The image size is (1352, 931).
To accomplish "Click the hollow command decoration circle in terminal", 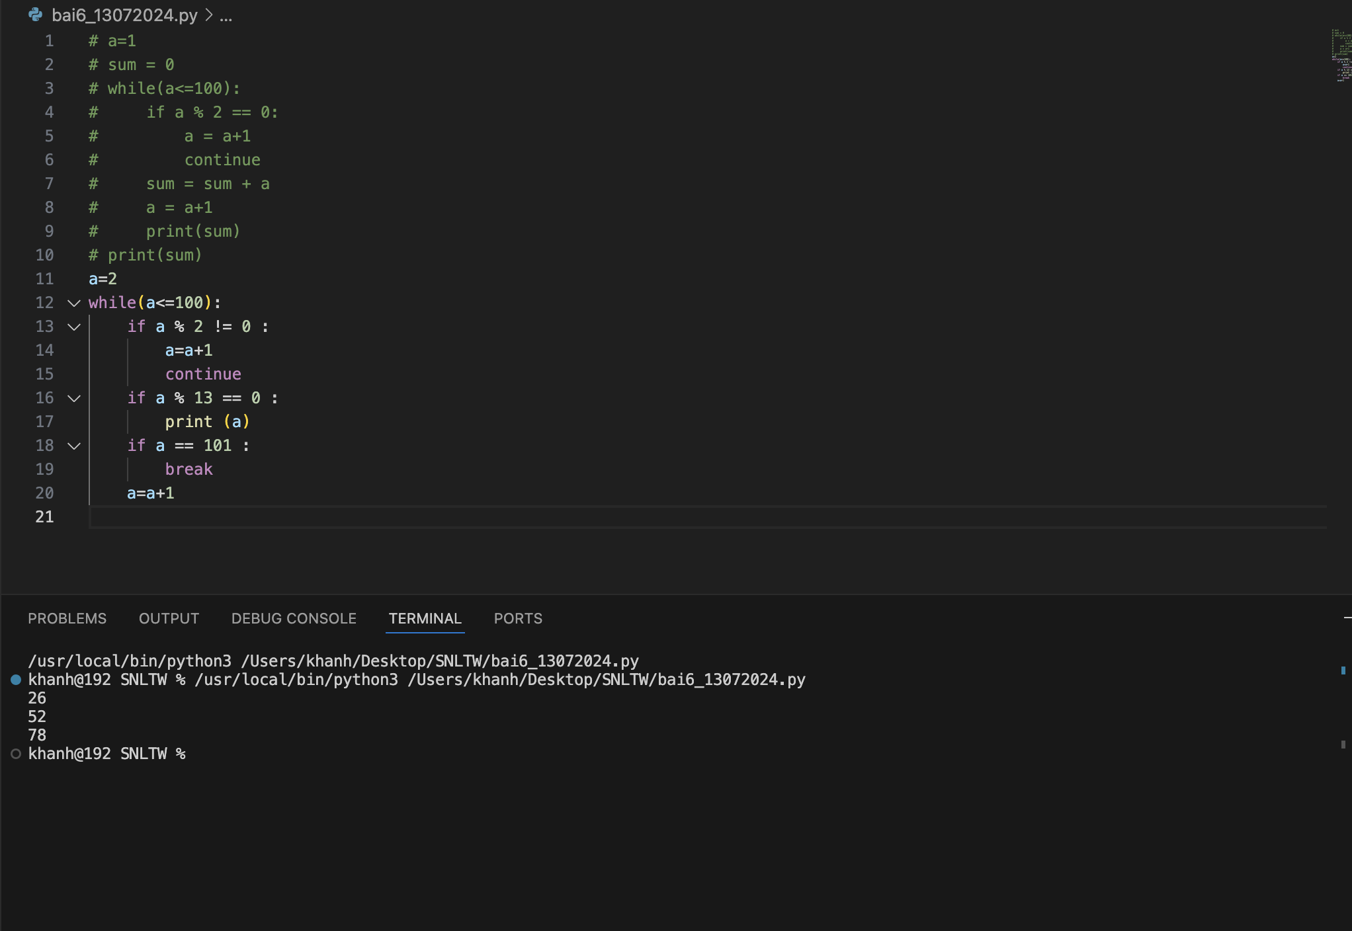I will tap(16, 754).
